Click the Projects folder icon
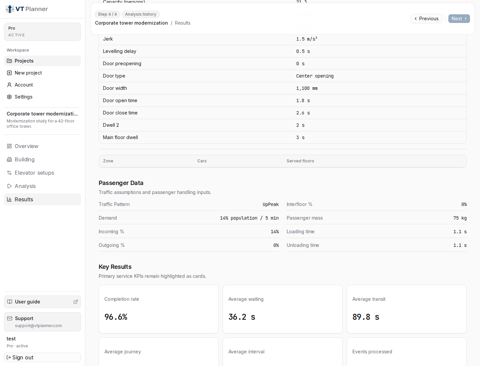The image size is (480, 366). [9, 61]
